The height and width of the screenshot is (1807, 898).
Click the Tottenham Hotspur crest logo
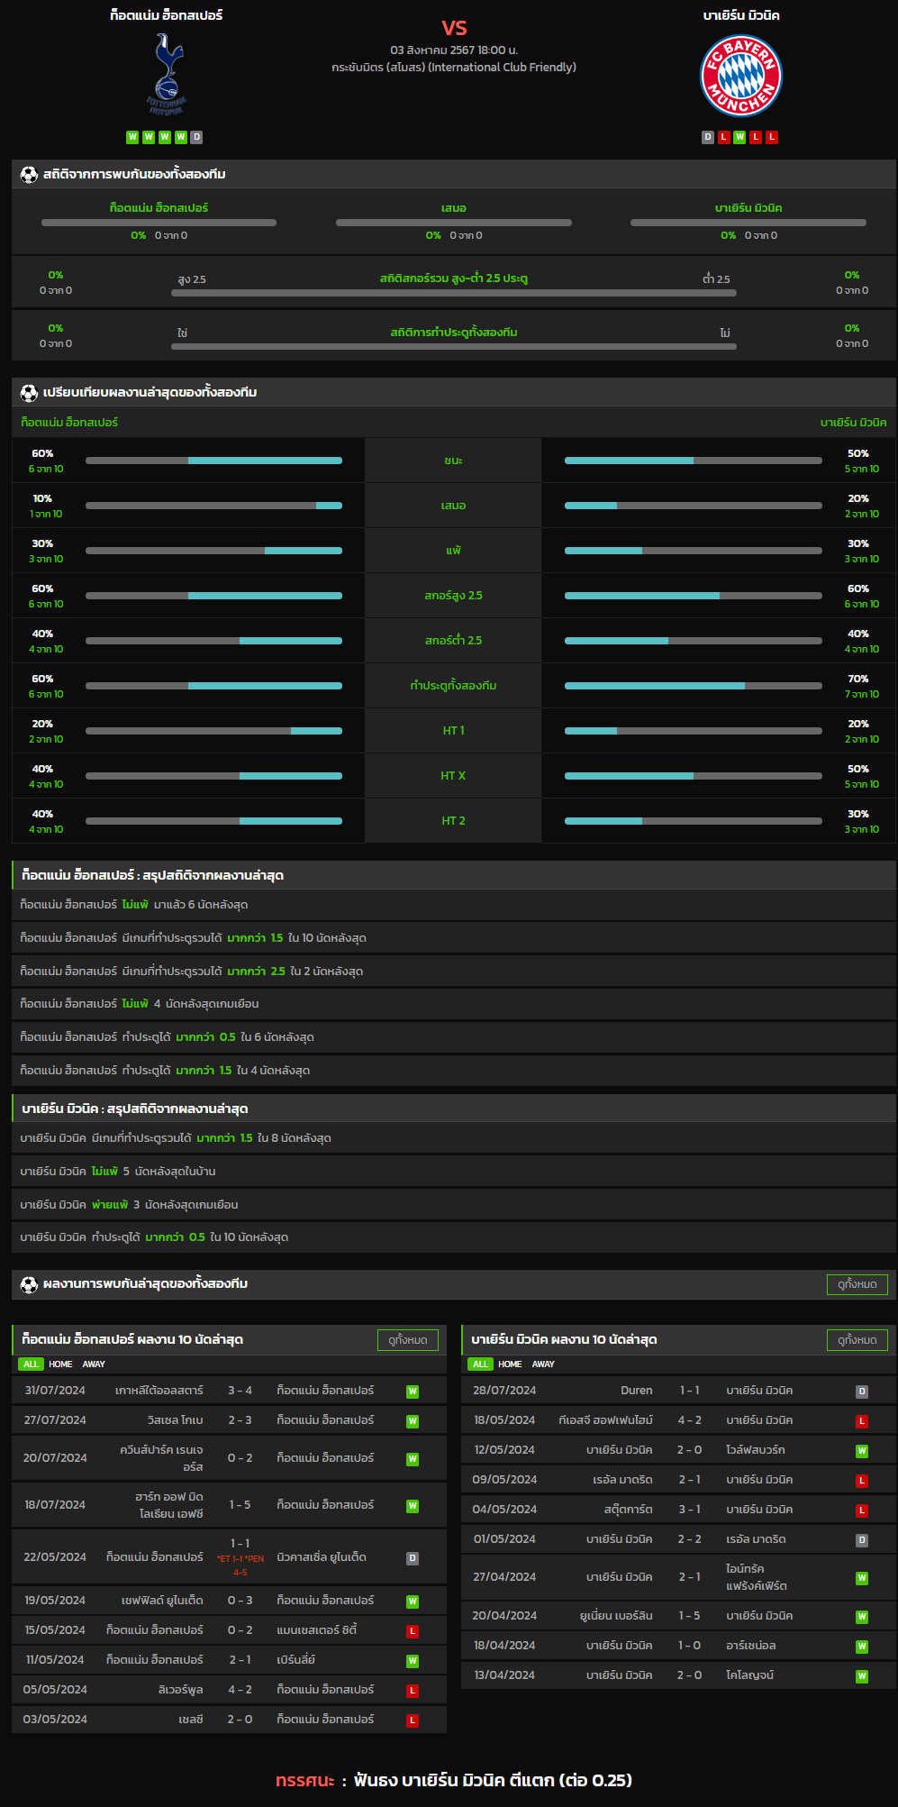(167, 75)
